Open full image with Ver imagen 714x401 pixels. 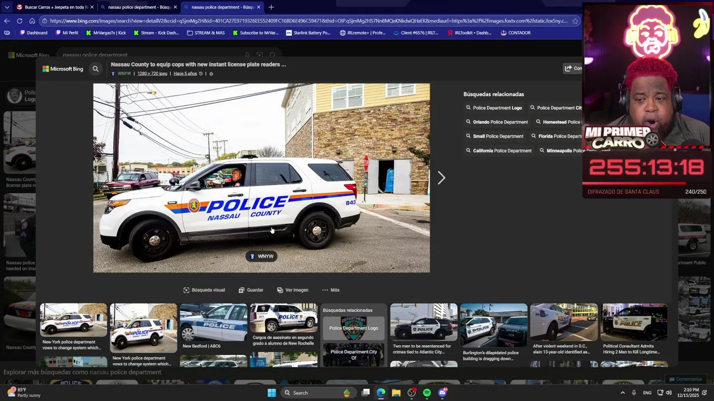click(x=293, y=290)
